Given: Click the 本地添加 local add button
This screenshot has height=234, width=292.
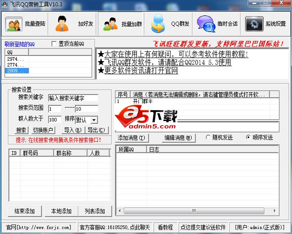Looking at the screenshot, I should click(x=61, y=211).
